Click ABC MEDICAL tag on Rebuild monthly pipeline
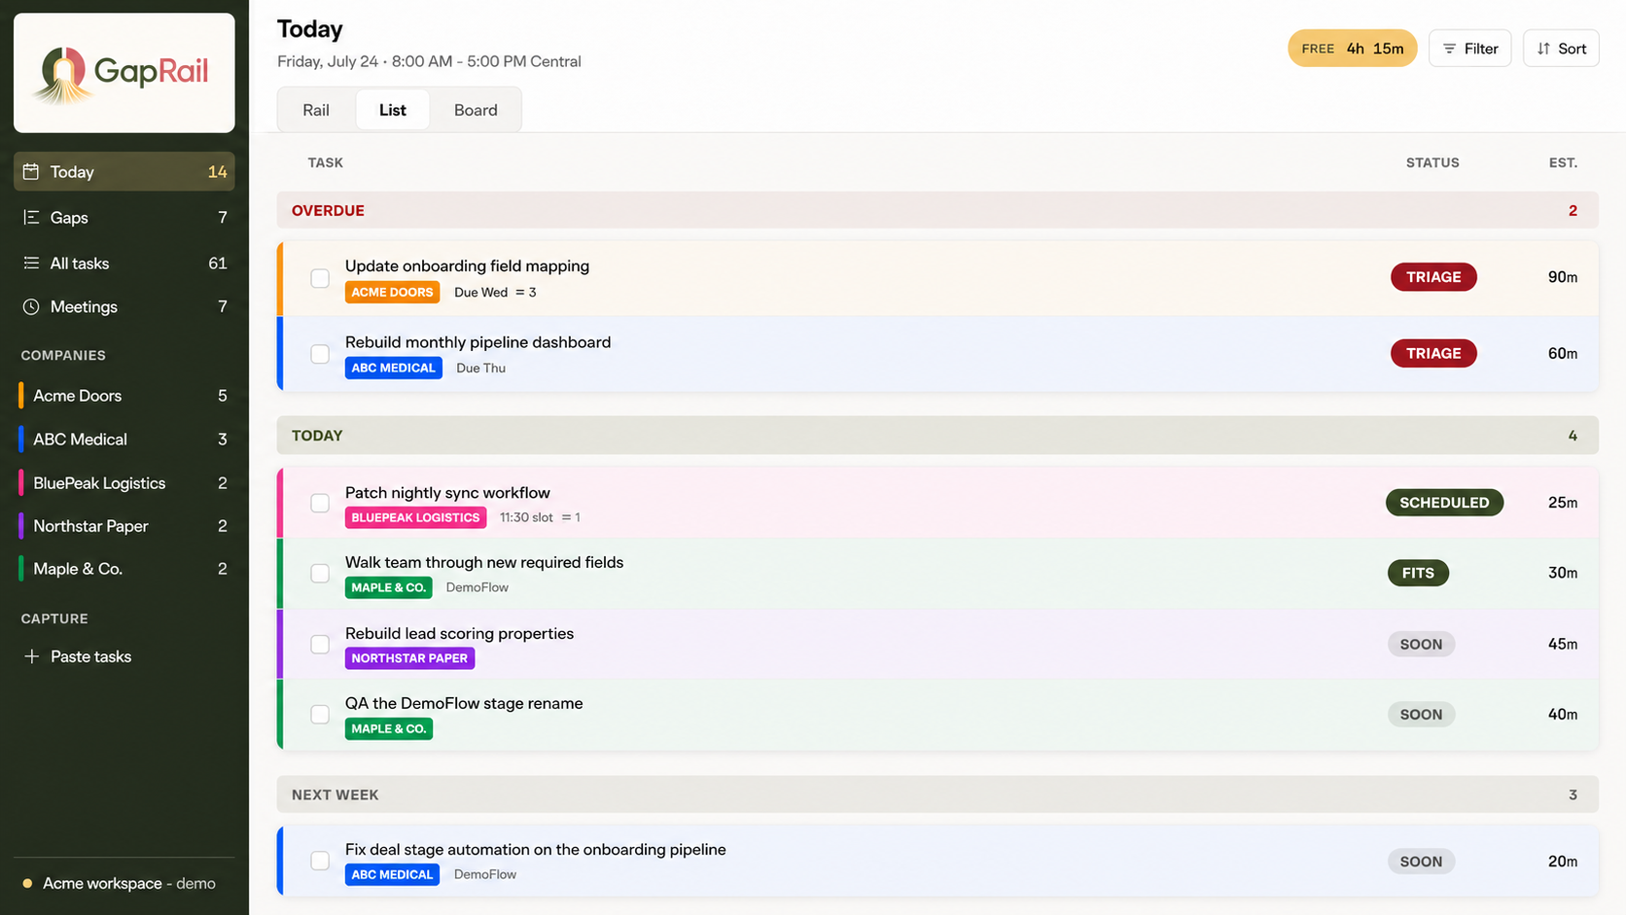This screenshot has height=915, width=1626. coord(393,368)
